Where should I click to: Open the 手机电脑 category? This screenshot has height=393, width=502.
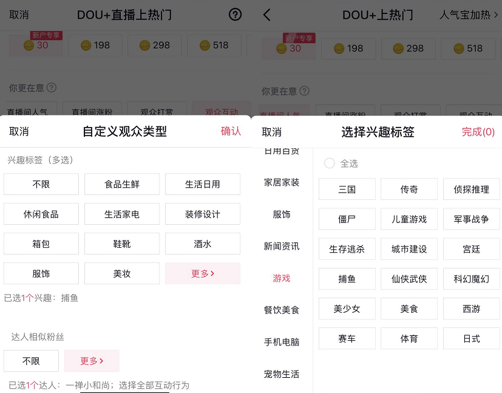coord(282,342)
